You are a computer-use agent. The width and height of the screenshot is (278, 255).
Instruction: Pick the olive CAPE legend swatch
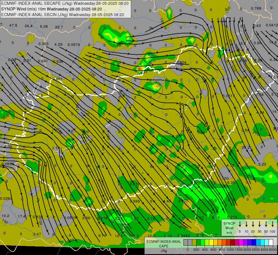point(194,242)
